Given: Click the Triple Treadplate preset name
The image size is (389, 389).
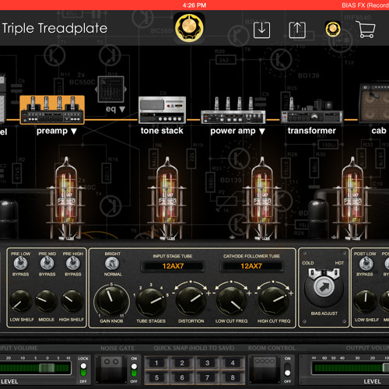Looking at the screenshot, I should coord(54,28).
